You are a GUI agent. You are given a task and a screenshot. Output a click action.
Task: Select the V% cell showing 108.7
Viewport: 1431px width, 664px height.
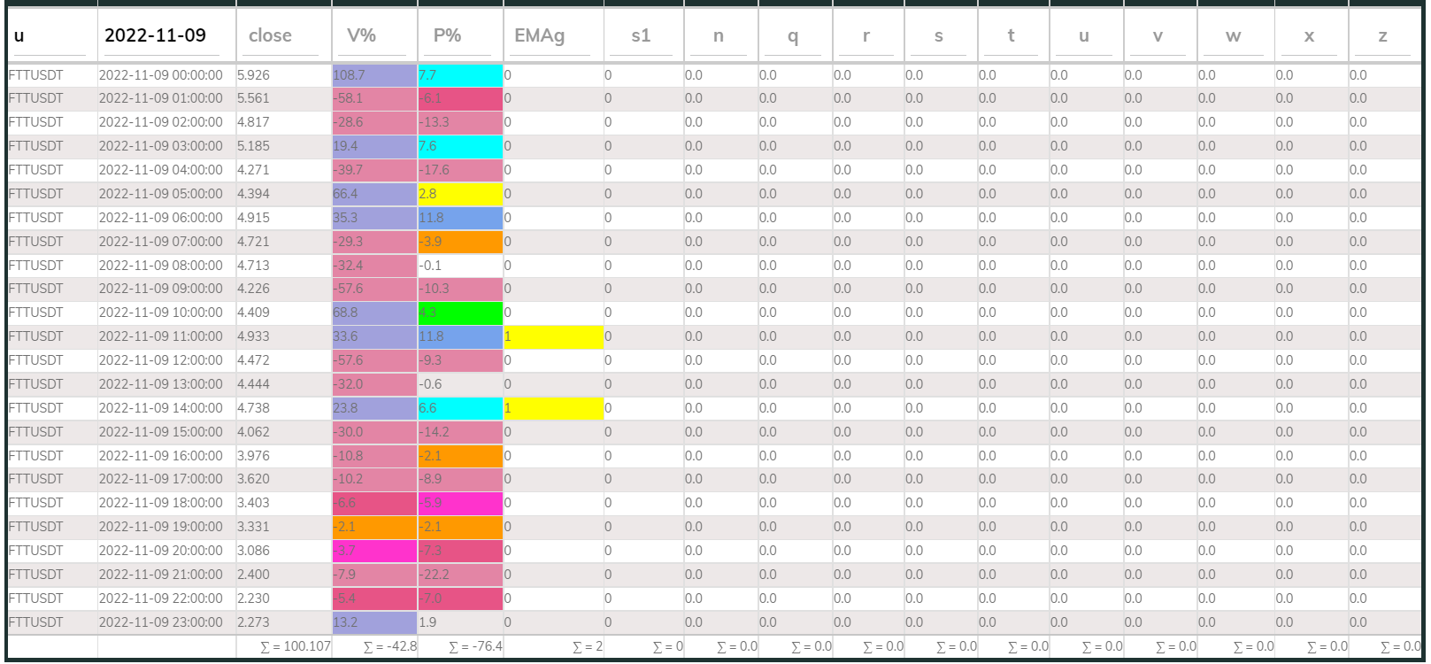click(x=374, y=75)
